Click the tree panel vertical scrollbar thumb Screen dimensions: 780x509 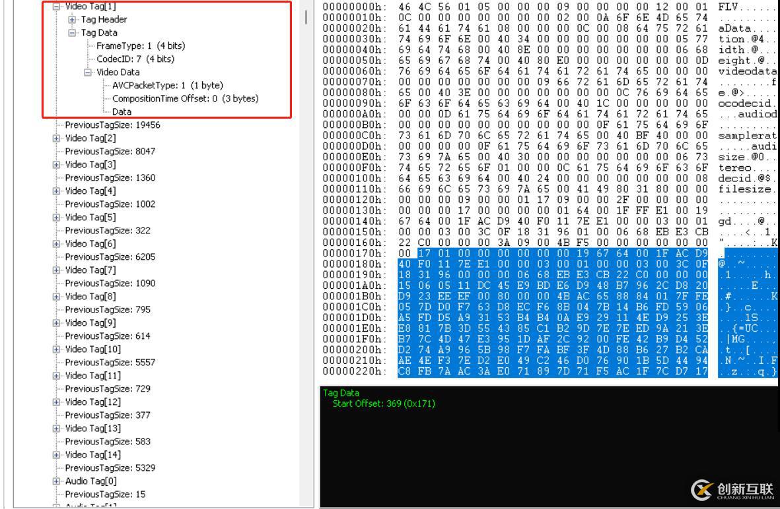[x=306, y=17]
